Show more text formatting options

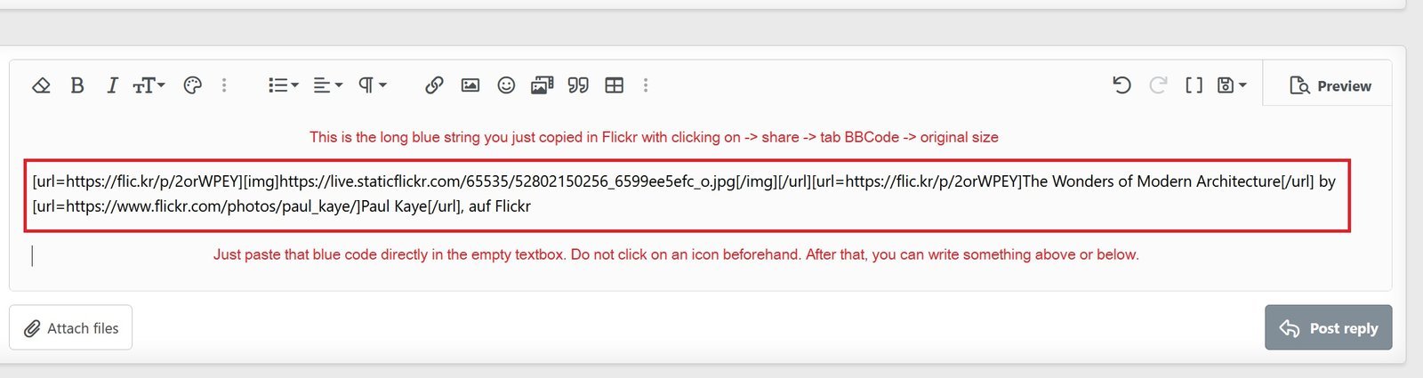coord(224,85)
